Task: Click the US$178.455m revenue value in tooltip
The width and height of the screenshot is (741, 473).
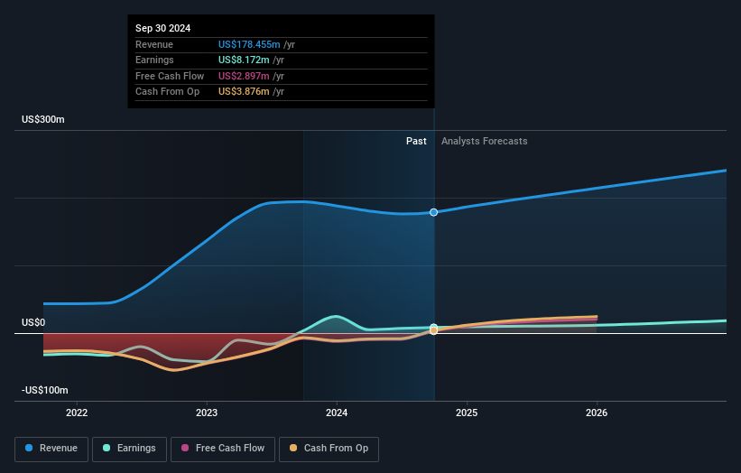Action: 249,44
